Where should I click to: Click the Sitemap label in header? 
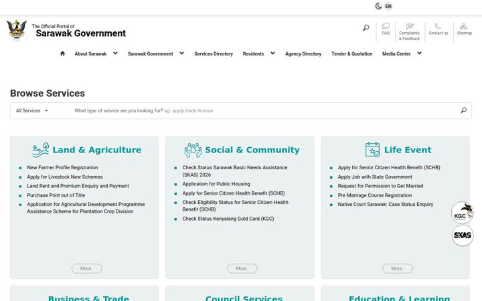point(464,33)
